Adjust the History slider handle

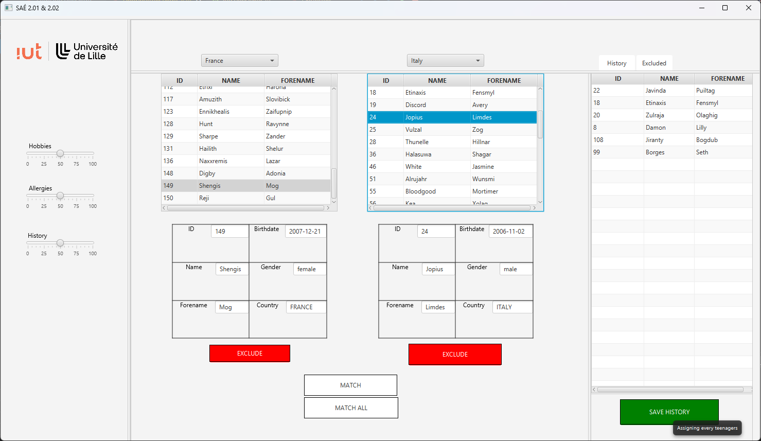pyautogui.click(x=60, y=243)
